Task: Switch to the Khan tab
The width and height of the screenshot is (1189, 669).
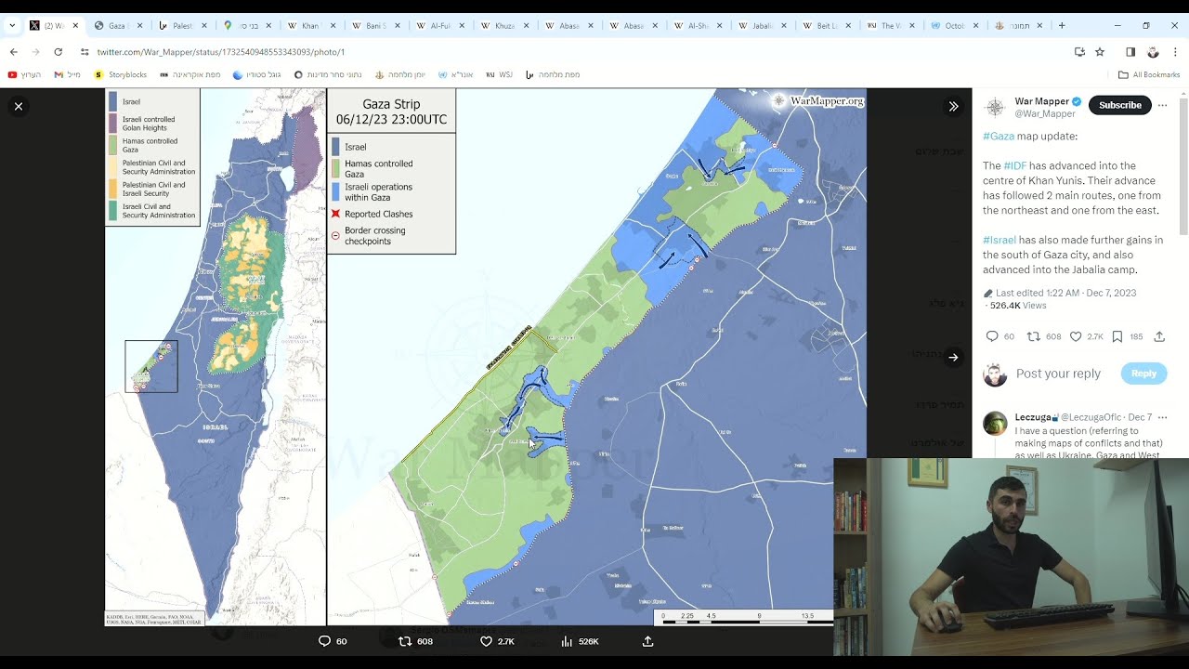Action: (x=310, y=25)
